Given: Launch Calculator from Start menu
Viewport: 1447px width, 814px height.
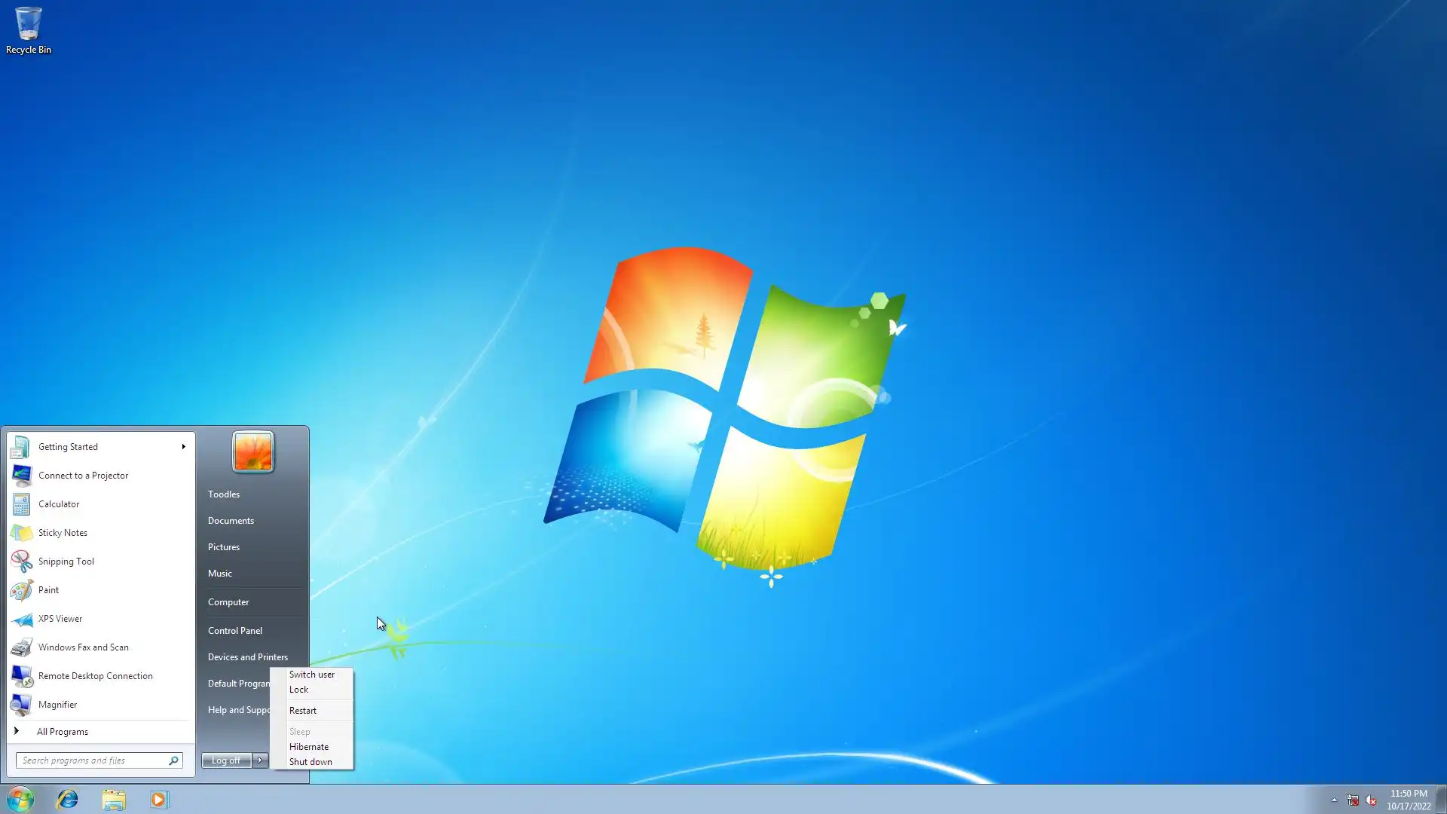Looking at the screenshot, I should (x=59, y=504).
